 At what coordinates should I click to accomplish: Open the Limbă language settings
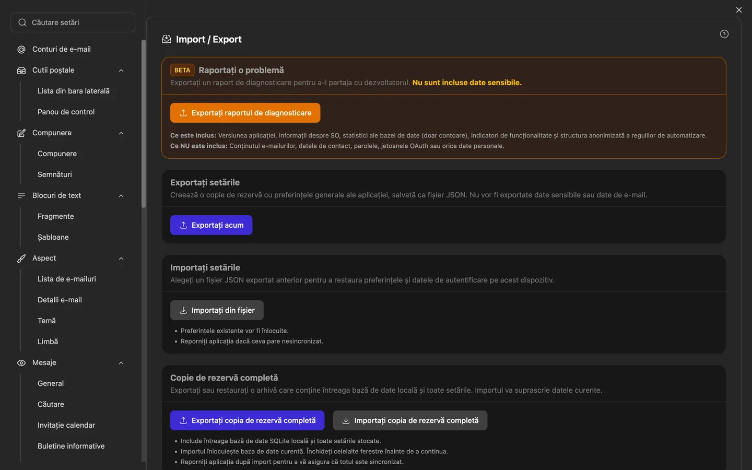pyautogui.click(x=48, y=342)
